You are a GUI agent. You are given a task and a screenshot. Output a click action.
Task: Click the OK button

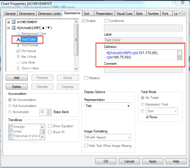tap(106, 161)
